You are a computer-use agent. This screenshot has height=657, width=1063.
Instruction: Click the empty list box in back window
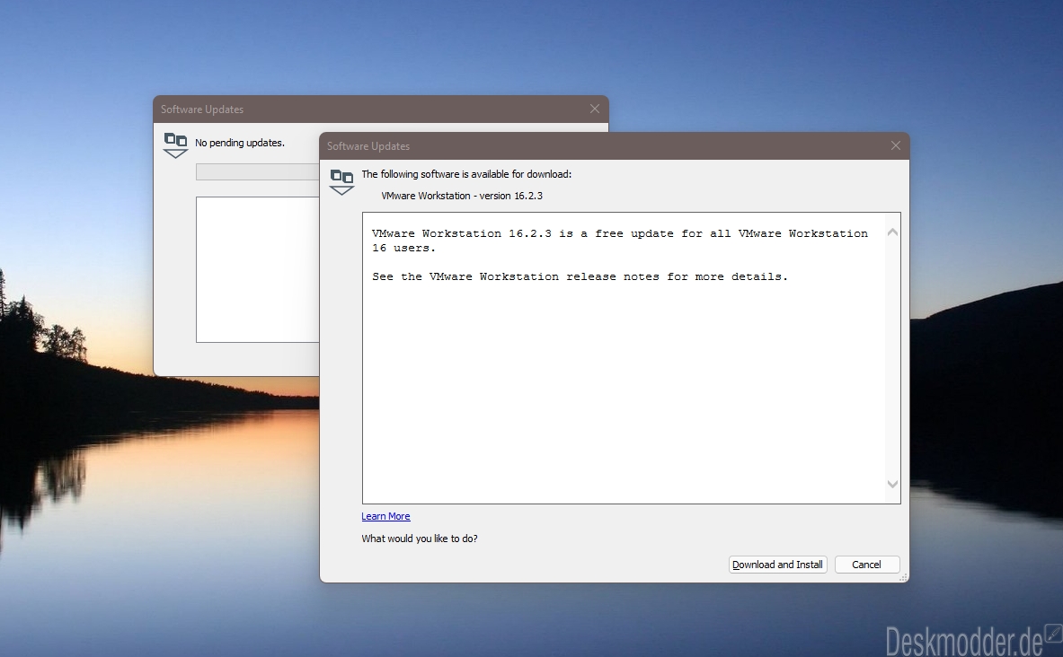258,269
